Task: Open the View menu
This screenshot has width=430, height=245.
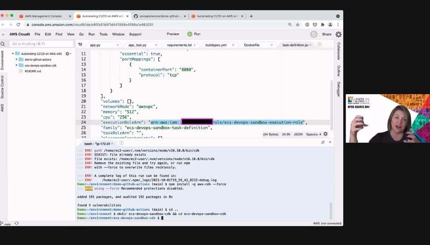Action: pos(71,34)
